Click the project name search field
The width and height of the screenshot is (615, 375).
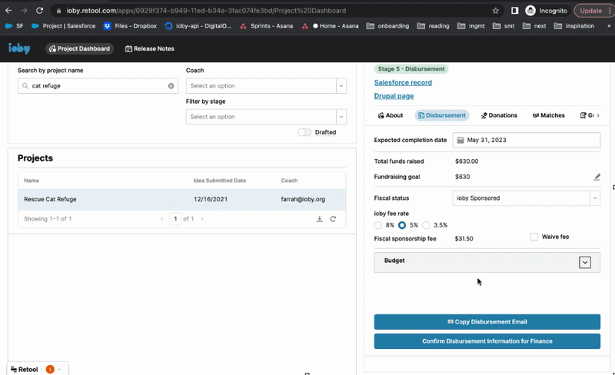98,86
